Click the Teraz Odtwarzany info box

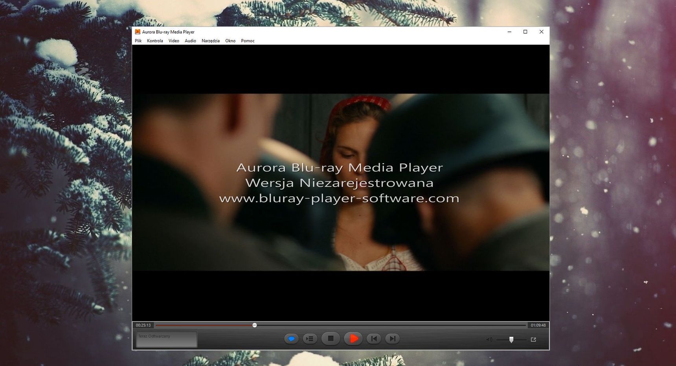click(x=167, y=339)
